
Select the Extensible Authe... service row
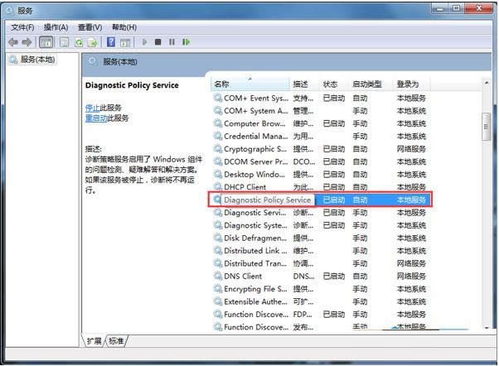(320, 301)
